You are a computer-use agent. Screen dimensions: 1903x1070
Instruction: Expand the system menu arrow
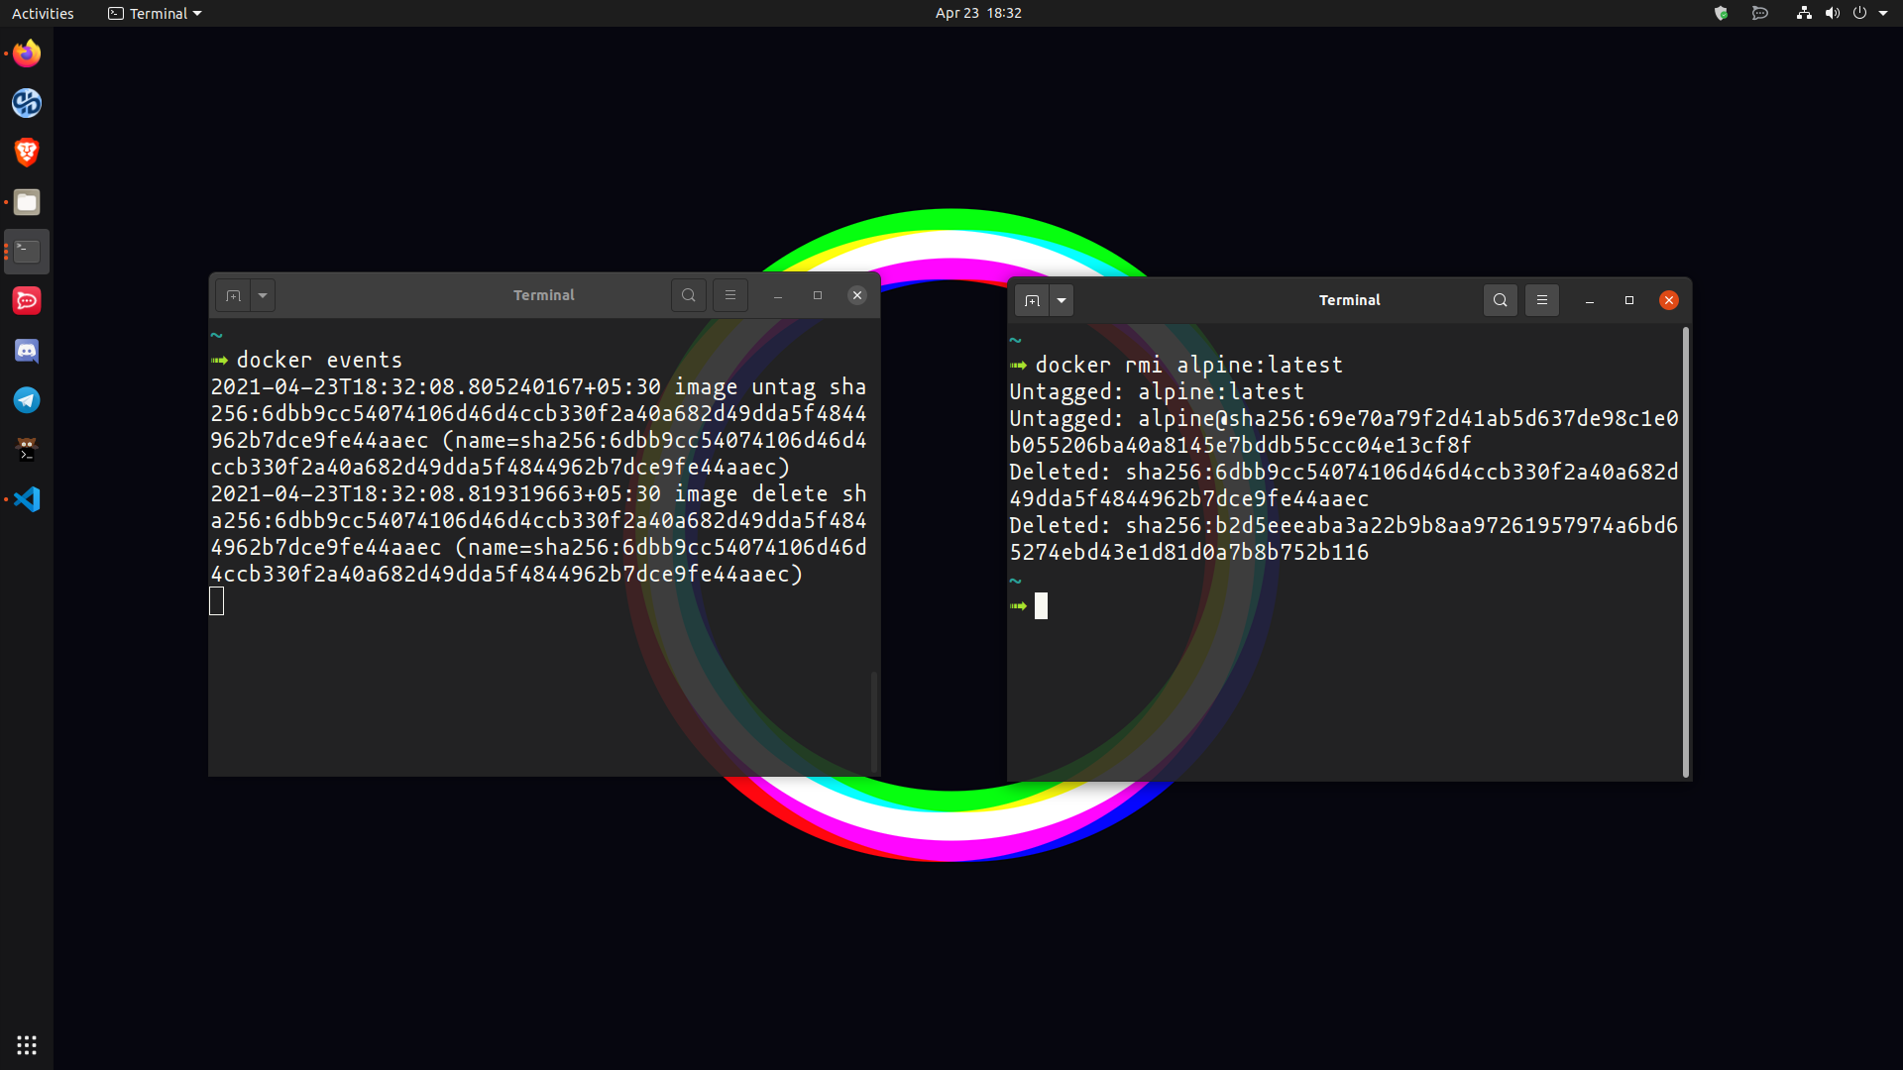[x=1883, y=13]
